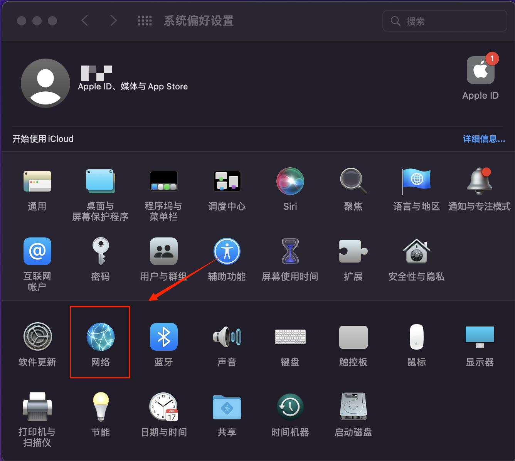The width and height of the screenshot is (515, 461).
Task: Open 通知与专注模式 notifications pane
Action: [480, 182]
